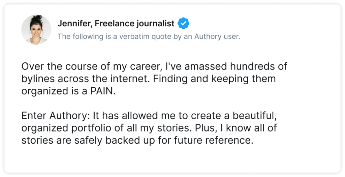Screen dimensions: 345x177
Task: Click 'Enter Authory:' at second paragraph start
Action: tap(56, 116)
